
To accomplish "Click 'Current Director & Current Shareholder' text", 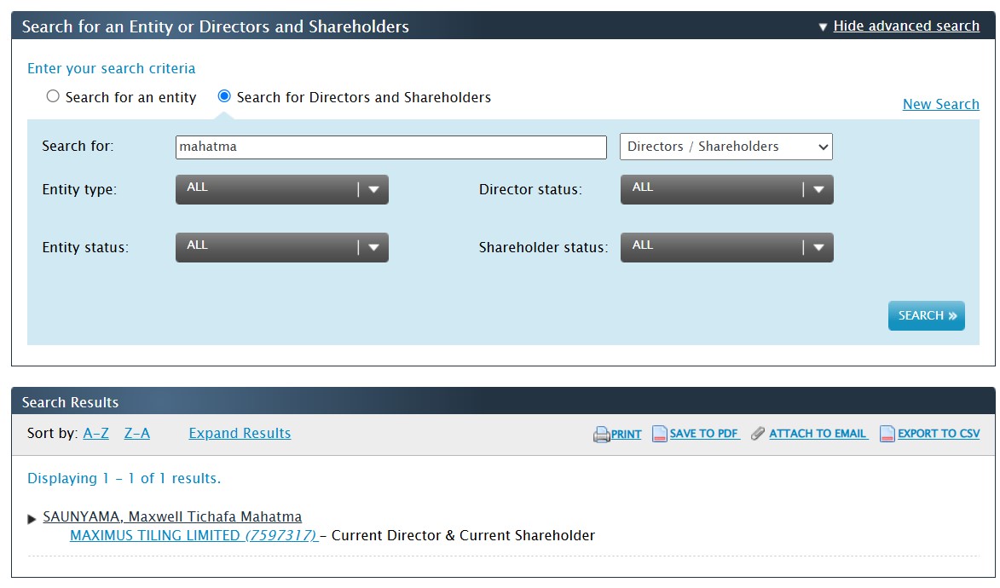I will click(x=463, y=536).
